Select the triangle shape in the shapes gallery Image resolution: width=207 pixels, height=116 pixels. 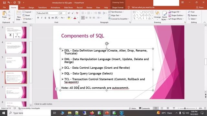(134, 15)
